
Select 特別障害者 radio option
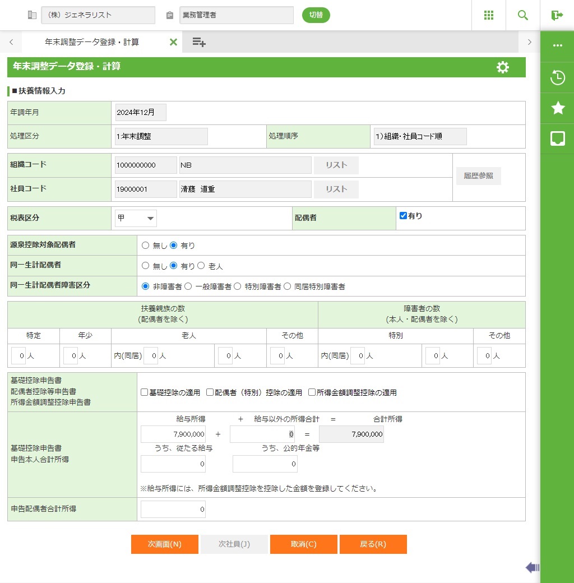pyautogui.click(x=237, y=286)
